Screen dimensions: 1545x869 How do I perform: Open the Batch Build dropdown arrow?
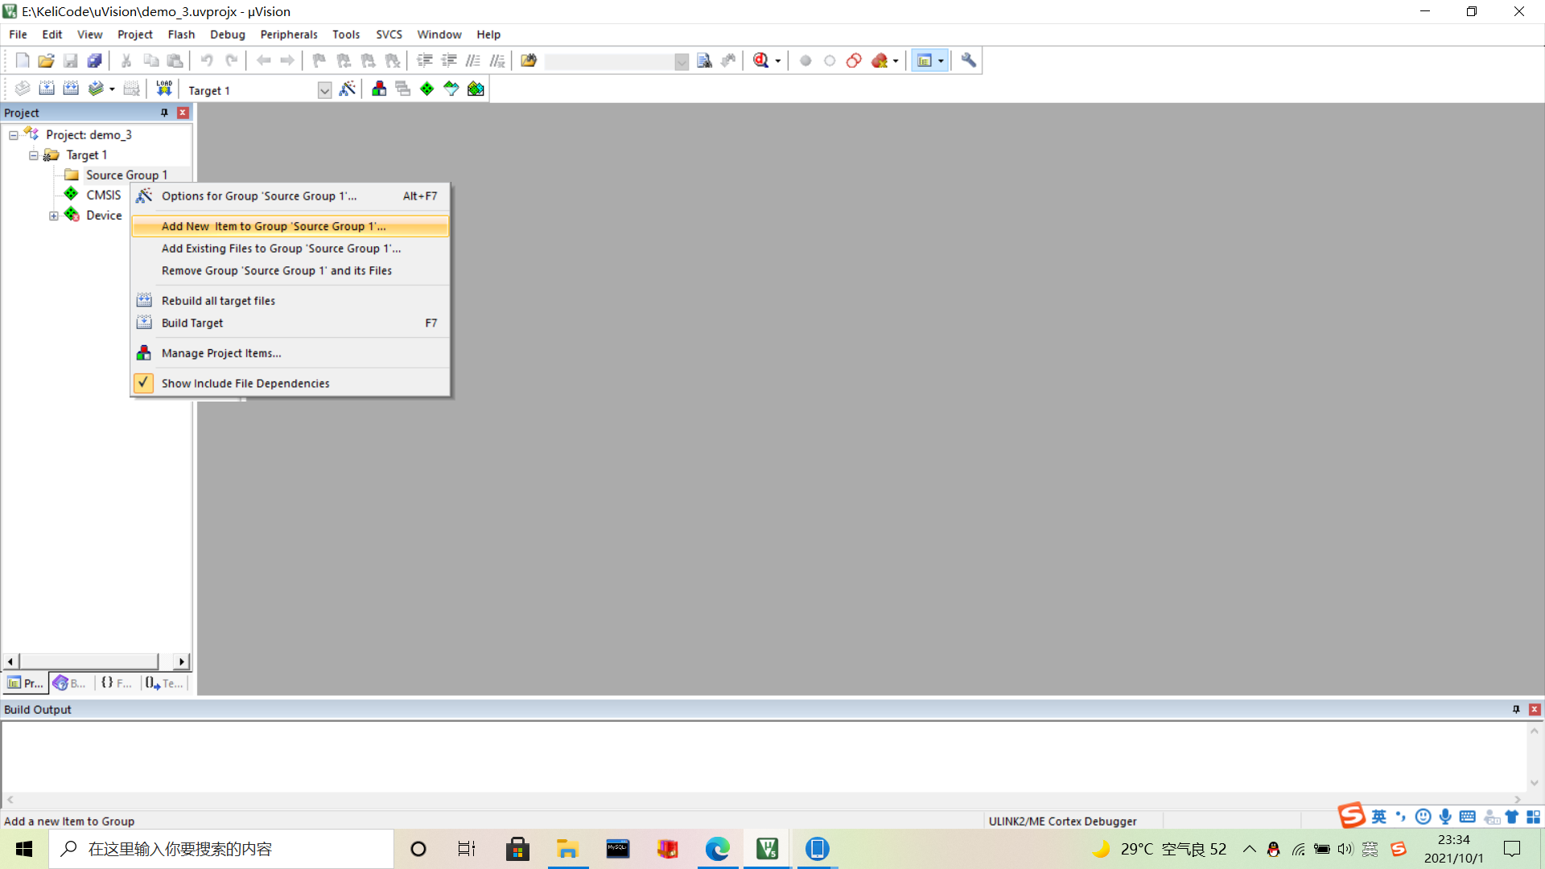click(x=112, y=89)
